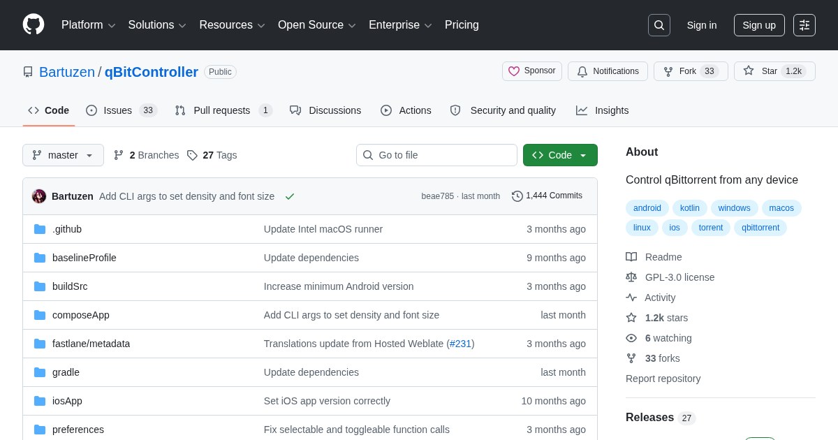Open the Notifications button
838x440 pixels.
tap(608, 71)
